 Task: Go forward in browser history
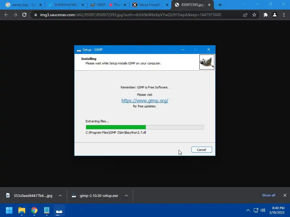tap(15, 15)
